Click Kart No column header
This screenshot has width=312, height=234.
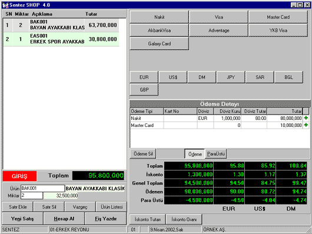coord(180,111)
